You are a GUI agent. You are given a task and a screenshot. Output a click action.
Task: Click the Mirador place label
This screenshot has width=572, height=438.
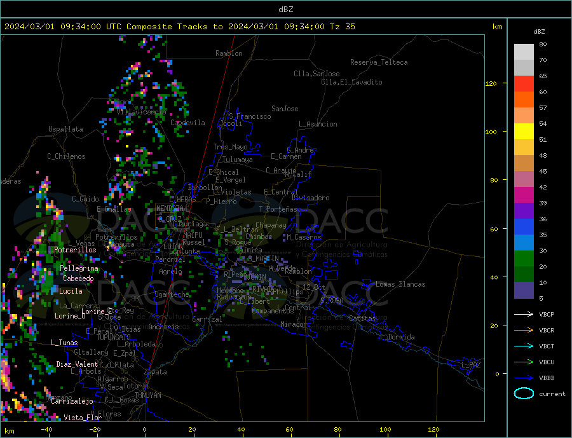point(294,324)
